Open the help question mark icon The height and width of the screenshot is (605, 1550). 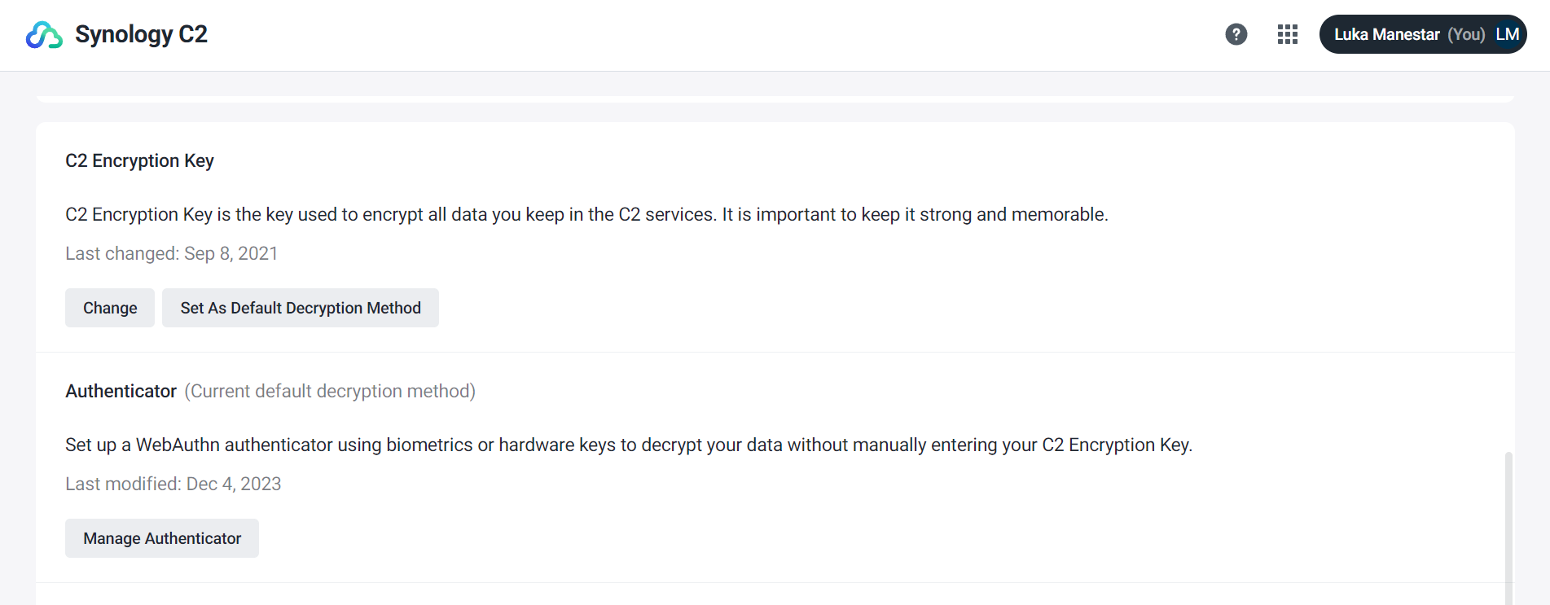point(1236,34)
